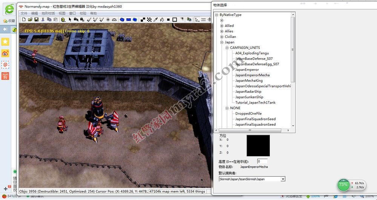The height and width of the screenshot is (200, 377).
Task: Click the duplicate windows icon
Action: click(189, 20)
